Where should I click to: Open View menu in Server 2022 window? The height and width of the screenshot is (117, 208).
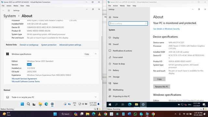coord(129,6)
